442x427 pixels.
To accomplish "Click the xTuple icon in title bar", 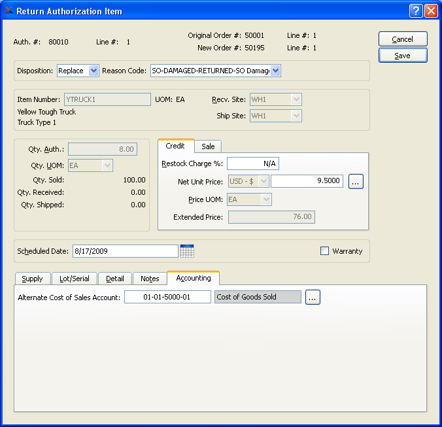I will pos(8,11).
